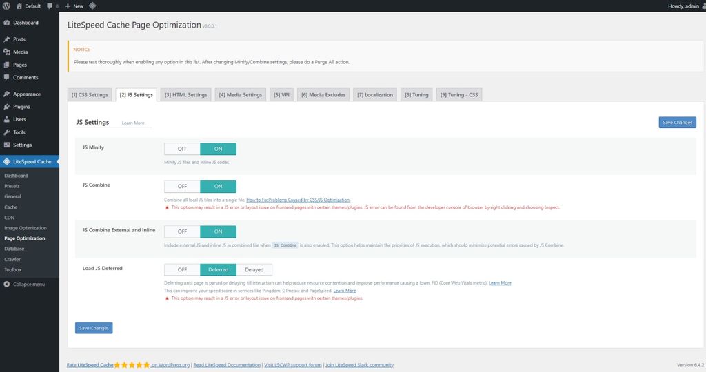The width and height of the screenshot is (706, 372).
Task: Choose Delayed for Load JS Deferred
Action: [x=254, y=270]
